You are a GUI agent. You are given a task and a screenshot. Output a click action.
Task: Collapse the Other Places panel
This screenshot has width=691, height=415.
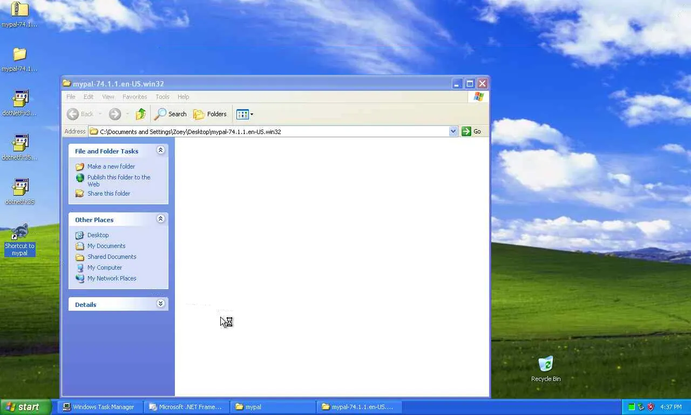click(160, 219)
